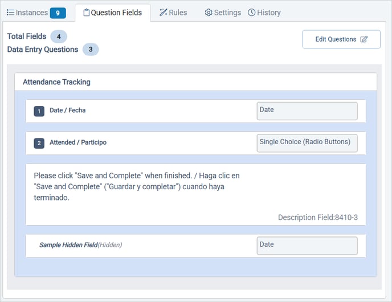Viewport: 392px width, 302px height.
Task: Click the magic wand Rules icon
Action: pos(163,13)
